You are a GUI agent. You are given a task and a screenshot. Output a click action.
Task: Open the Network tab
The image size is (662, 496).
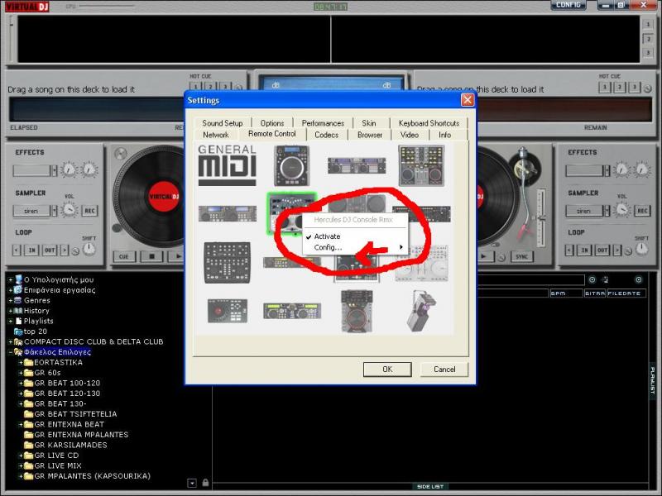click(216, 135)
